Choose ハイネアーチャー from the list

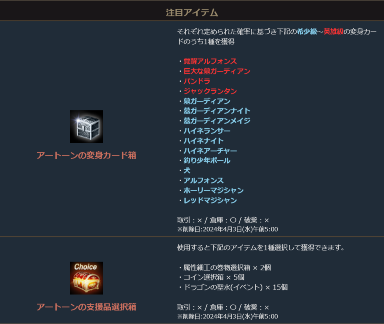pyautogui.click(x=210, y=151)
